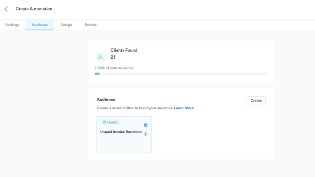Click the large 21 count under Clients Found
The image size is (315, 177).
pos(113,57)
